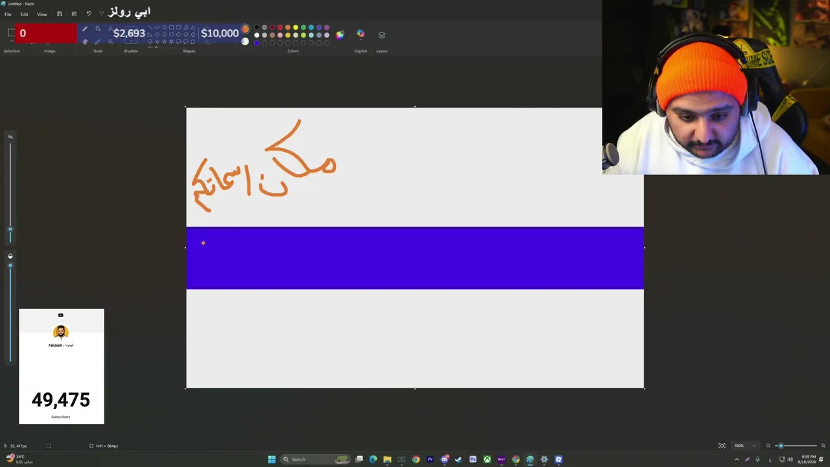This screenshot has height=467, width=830.
Task: Open the Windows Start menu
Action: point(272,459)
